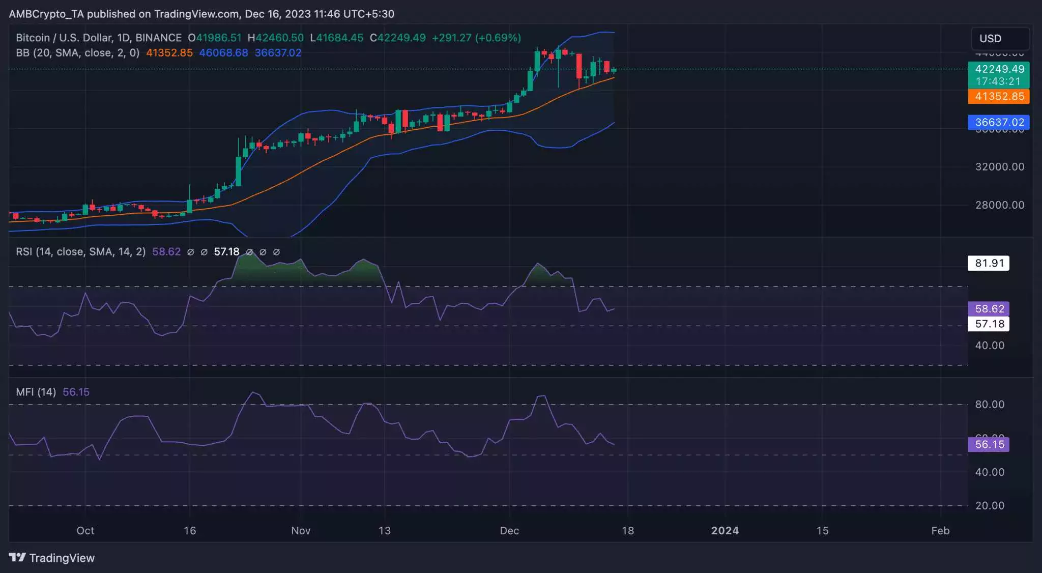Click the Oct date on the time axis
The width and height of the screenshot is (1042, 573).
[85, 531]
